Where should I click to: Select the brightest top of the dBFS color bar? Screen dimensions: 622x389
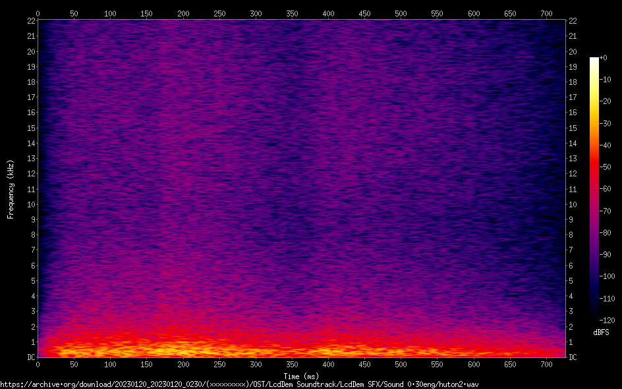coord(594,61)
